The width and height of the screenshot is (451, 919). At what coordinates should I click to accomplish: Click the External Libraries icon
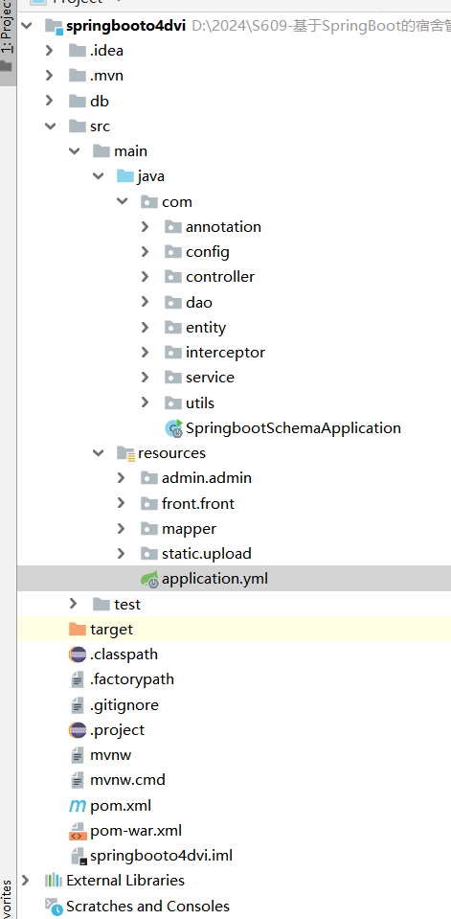(x=54, y=881)
